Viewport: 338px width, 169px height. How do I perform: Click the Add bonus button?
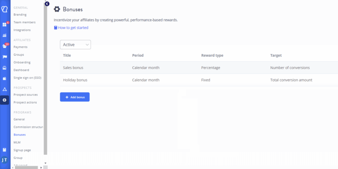[75, 97]
